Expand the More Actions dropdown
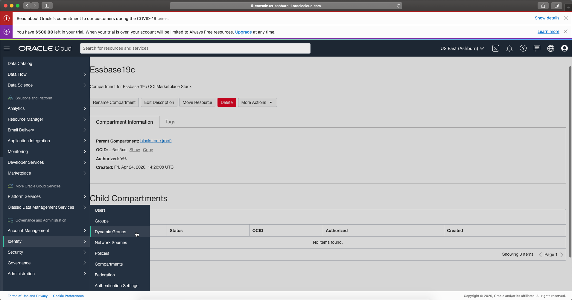The height and width of the screenshot is (300, 572). click(x=257, y=102)
